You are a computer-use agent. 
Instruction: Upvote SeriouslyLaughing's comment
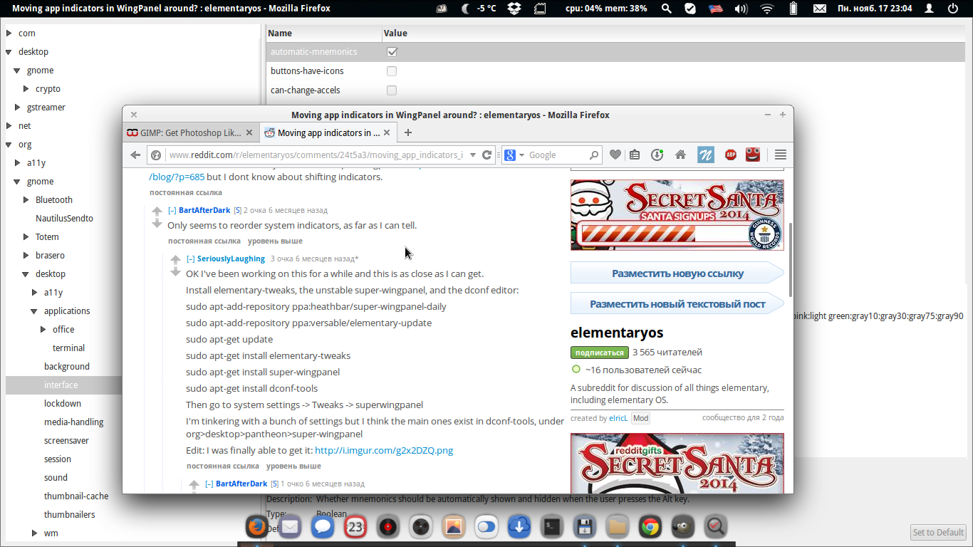pyautogui.click(x=175, y=260)
